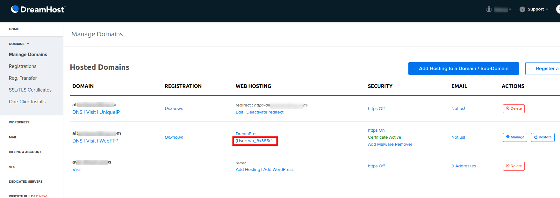
Task: Click Not us! email for DreamPress domain
Action: [x=458, y=137]
